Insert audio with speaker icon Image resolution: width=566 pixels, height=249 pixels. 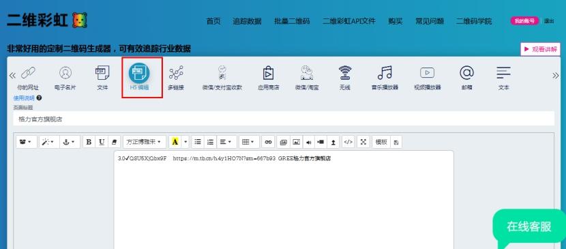[x=308, y=142]
